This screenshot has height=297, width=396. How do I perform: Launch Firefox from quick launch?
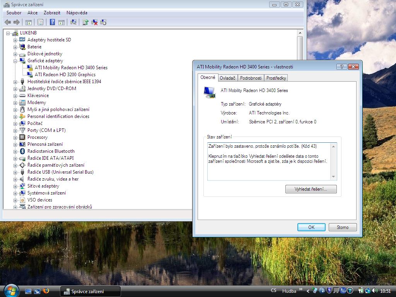(x=46, y=291)
